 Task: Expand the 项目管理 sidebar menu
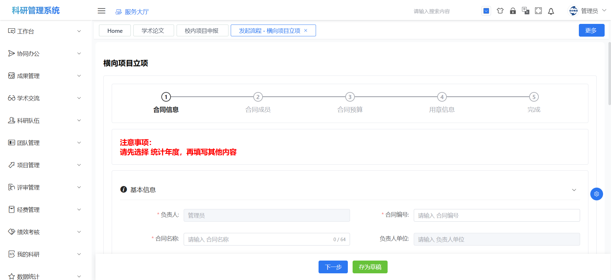(x=45, y=165)
